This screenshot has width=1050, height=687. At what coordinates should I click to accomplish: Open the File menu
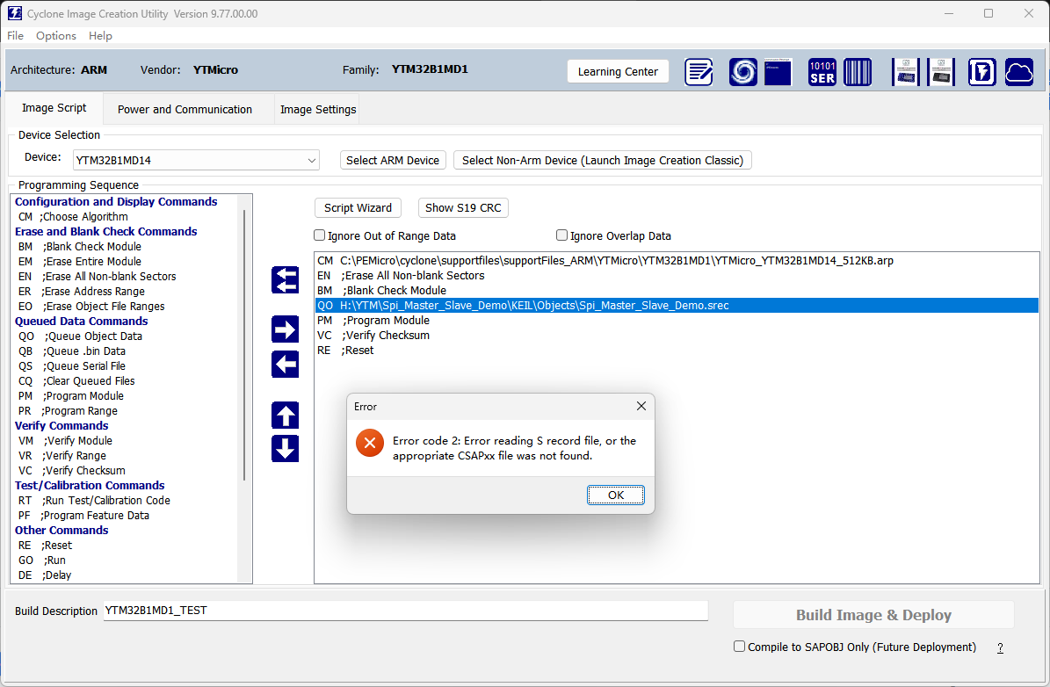[x=16, y=35]
